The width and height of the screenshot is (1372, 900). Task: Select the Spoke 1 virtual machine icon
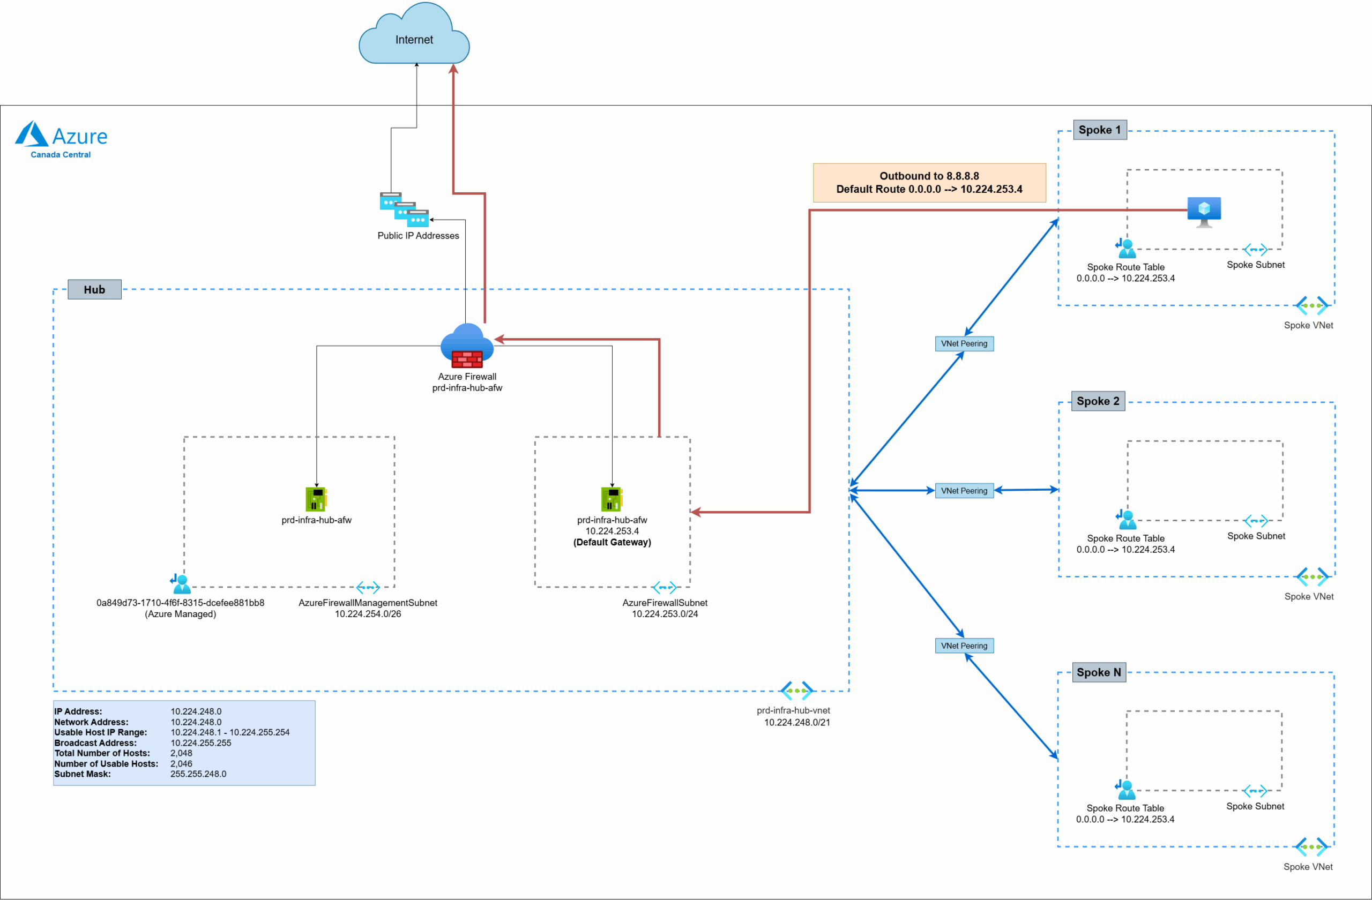(1204, 212)
